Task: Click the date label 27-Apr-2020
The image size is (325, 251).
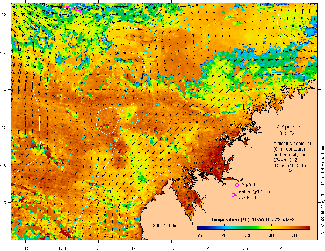Action: [288, 127]
